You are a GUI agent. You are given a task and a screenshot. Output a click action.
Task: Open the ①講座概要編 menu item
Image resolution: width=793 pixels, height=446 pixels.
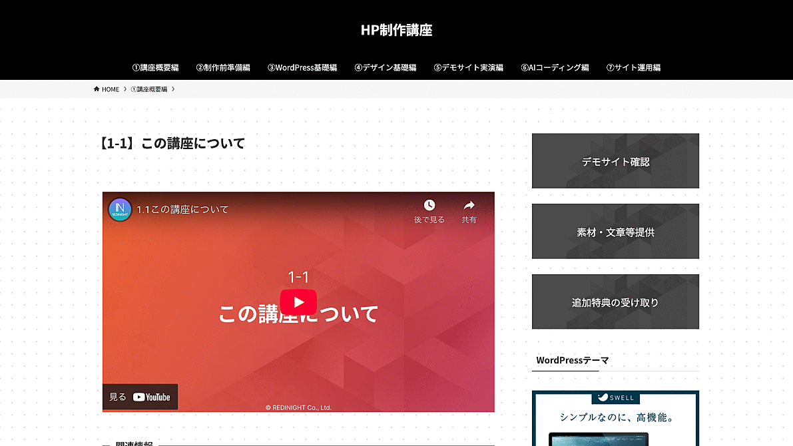155,67
